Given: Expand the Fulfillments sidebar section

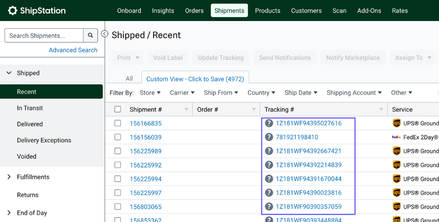Looking at the screenshot, I should (9, 177).
